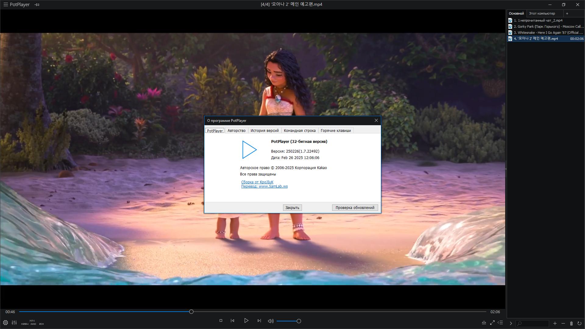Open the PotPlayer main menu
The width and height of the screenshot is (585, 329).
pos(17,5)
